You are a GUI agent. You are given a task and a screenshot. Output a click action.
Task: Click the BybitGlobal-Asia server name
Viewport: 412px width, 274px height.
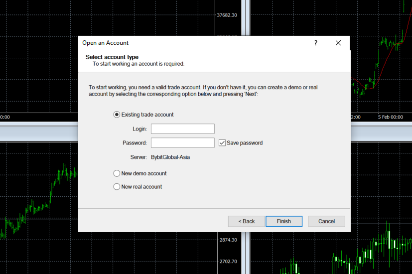(x=170, y=157)
